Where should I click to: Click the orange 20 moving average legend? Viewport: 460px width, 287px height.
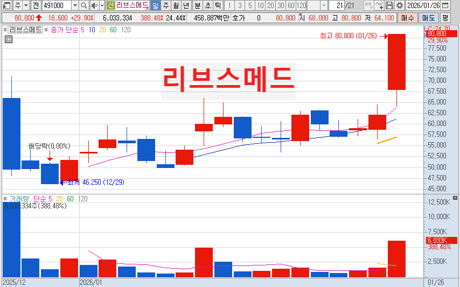(x=102, y=30)
